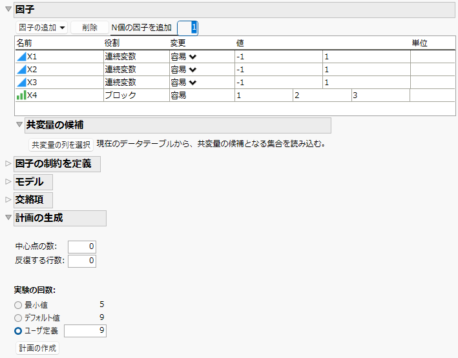Select the X2 factor name cell
Screen dimensions: 458x358
59,70
